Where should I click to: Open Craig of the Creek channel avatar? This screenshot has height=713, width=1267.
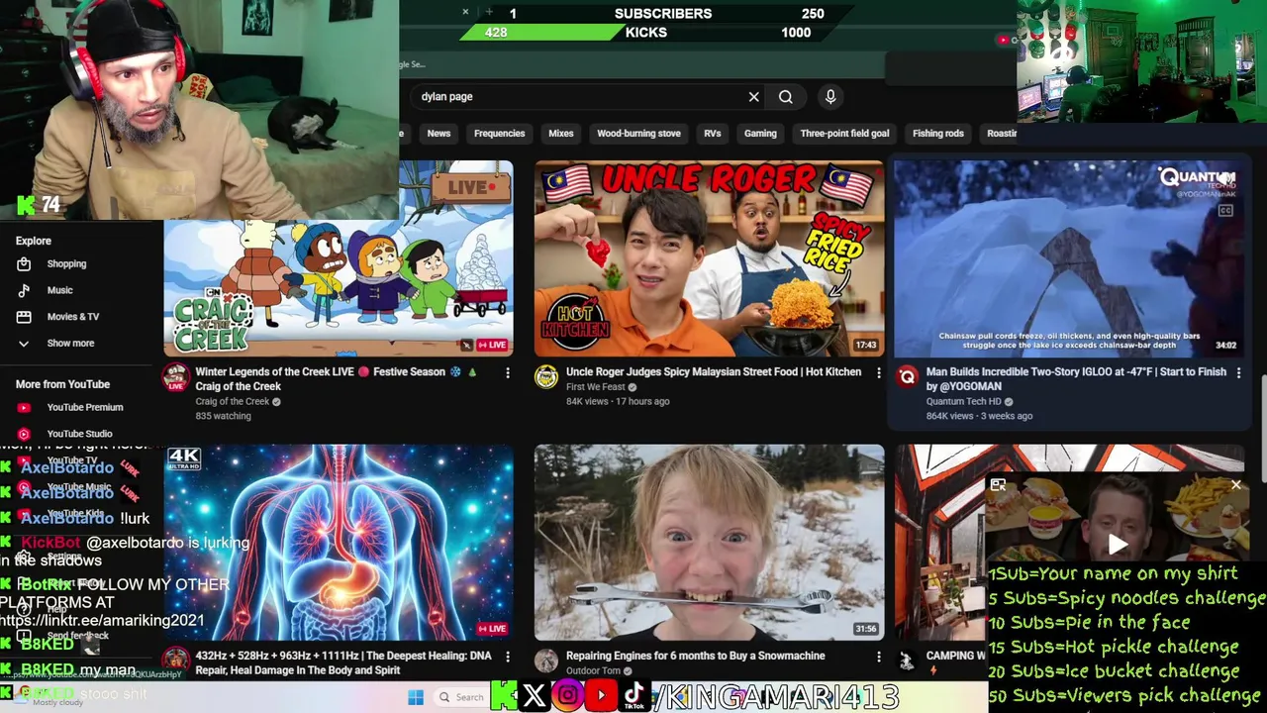(176, 377)
